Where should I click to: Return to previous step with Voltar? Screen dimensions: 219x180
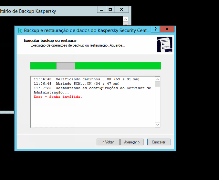click(x=108, y=142)
